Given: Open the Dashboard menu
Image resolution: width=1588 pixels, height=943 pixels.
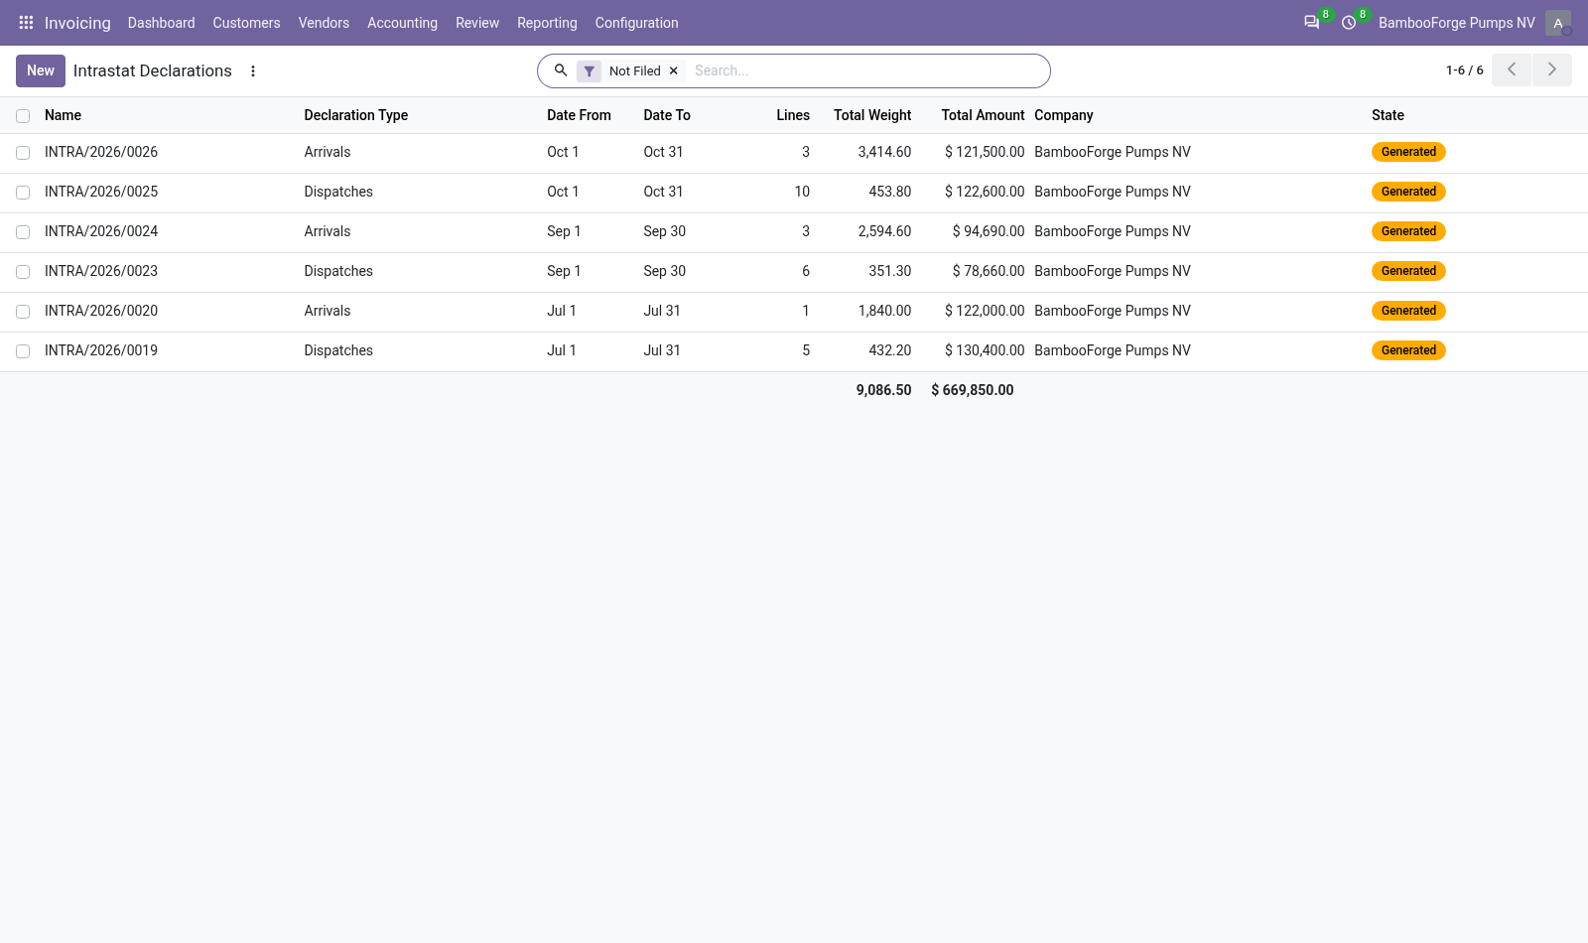Looking at the screenshot, I should (161, 23).
